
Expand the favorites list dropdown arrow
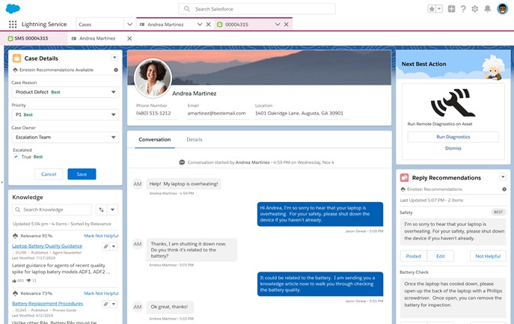click(439, 9)
